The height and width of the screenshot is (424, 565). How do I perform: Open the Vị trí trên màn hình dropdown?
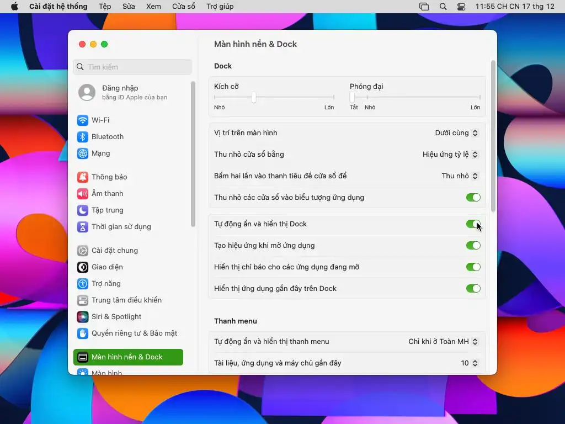[x=456, y=133]
